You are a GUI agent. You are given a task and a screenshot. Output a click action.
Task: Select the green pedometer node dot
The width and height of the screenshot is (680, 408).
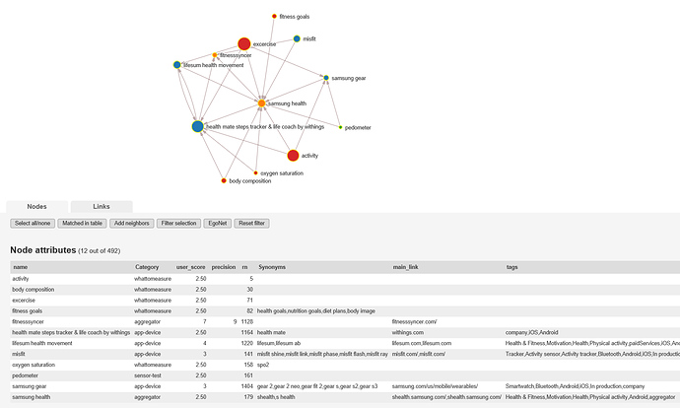click(340, 127)
